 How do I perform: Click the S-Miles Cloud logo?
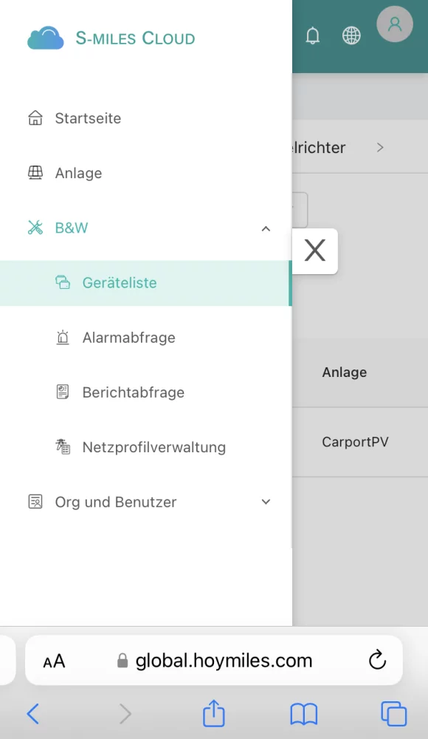(x=111, y=38)
